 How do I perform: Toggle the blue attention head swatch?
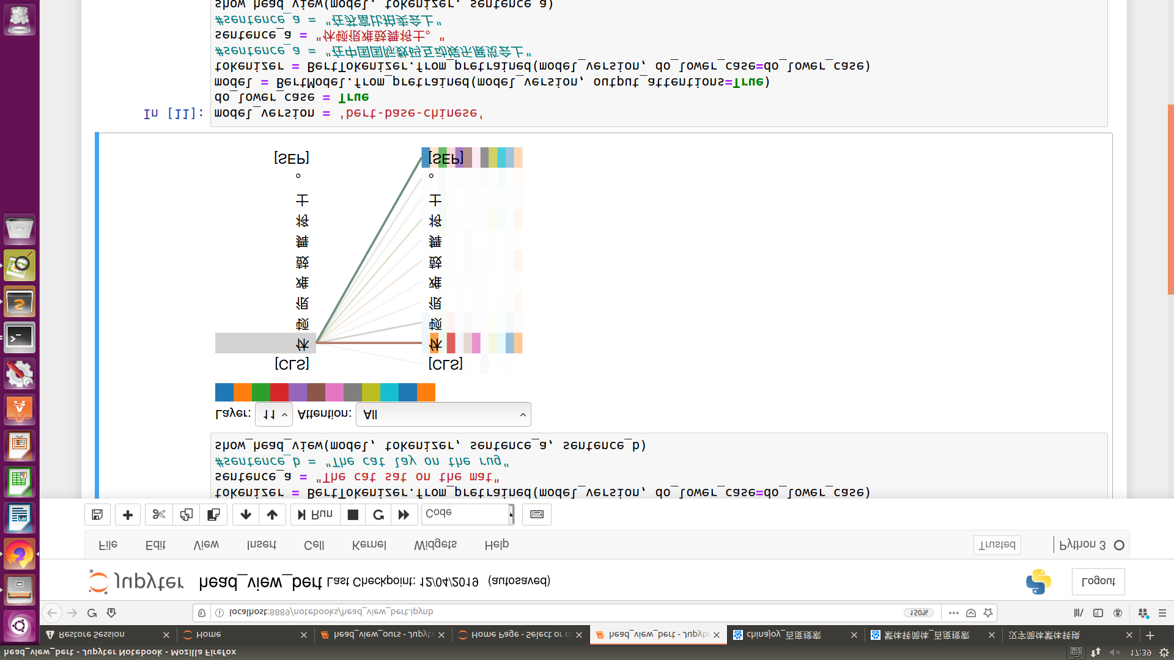point(224,392)
